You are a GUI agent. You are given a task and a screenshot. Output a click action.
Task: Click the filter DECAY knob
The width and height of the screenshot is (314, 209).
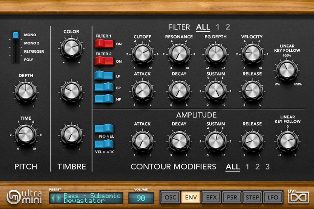click(179, 91)
